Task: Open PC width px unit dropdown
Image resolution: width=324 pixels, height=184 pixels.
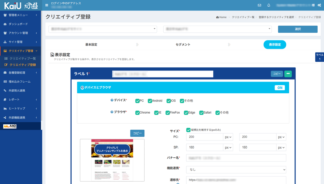Action: pos(228,137)
